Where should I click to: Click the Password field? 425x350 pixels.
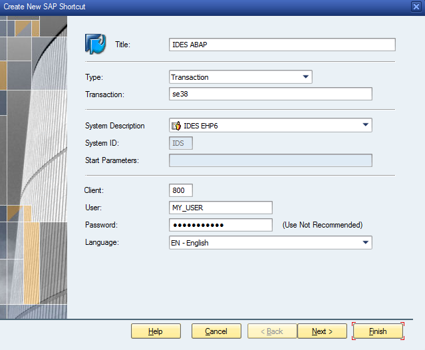[221, 225]
